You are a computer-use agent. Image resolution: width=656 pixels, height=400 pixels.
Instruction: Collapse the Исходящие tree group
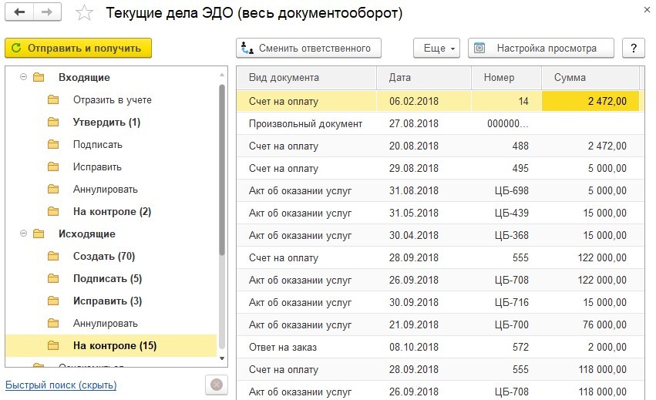tap(23, 234)
